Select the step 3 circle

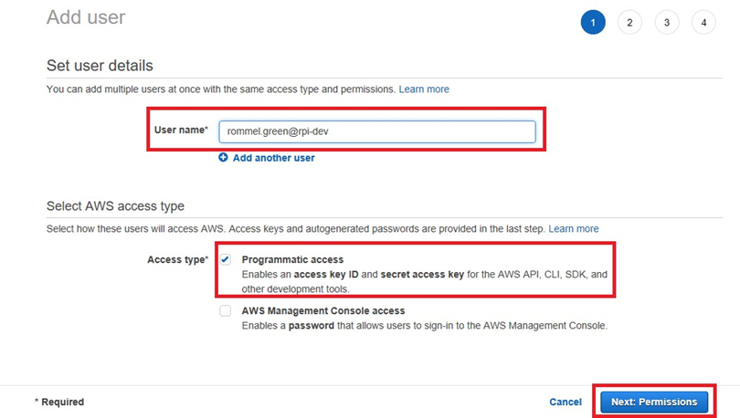tap(667, 23)
